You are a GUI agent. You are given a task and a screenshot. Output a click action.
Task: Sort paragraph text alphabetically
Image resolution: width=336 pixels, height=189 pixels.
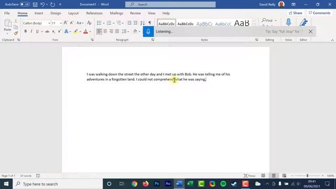[142, 23]
